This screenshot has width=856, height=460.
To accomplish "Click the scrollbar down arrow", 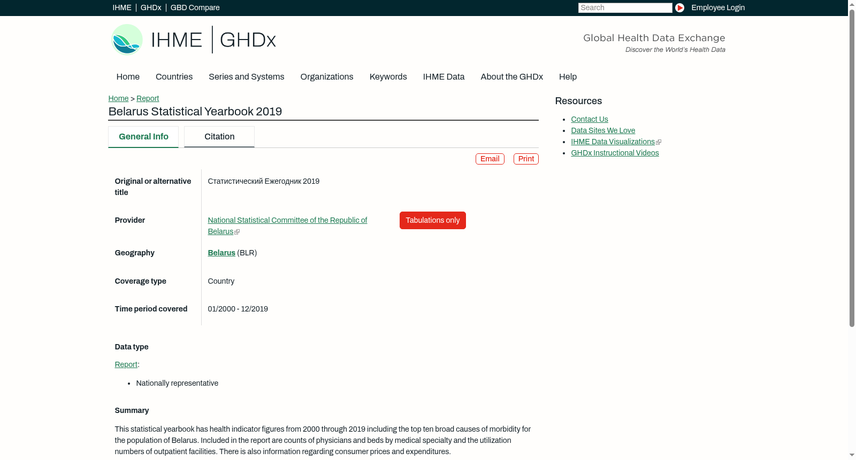I will tap(852, 456).
